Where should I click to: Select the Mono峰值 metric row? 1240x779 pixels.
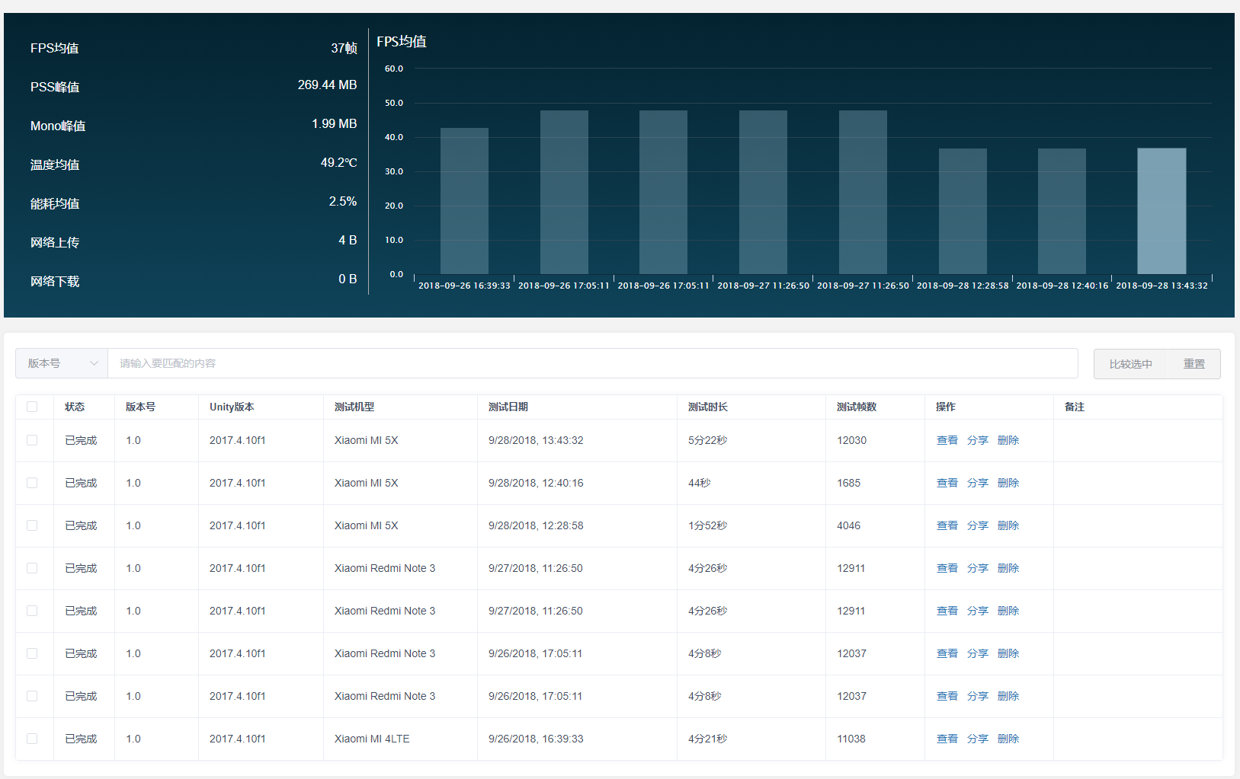(x=194, y=125)
